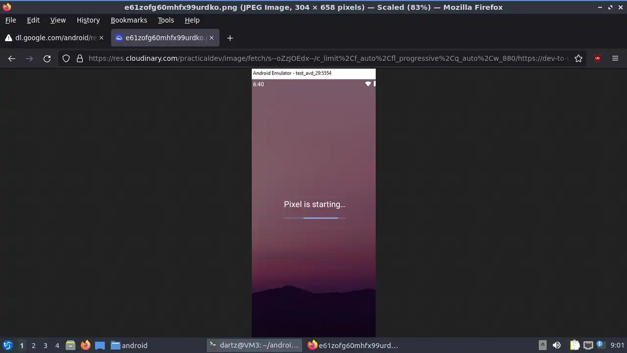Open the tracking protection shield icon
This screenshot has width=627, height=353.
[66, 58]
